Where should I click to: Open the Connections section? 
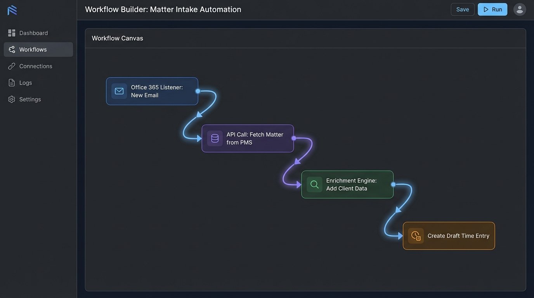[36, 66]
